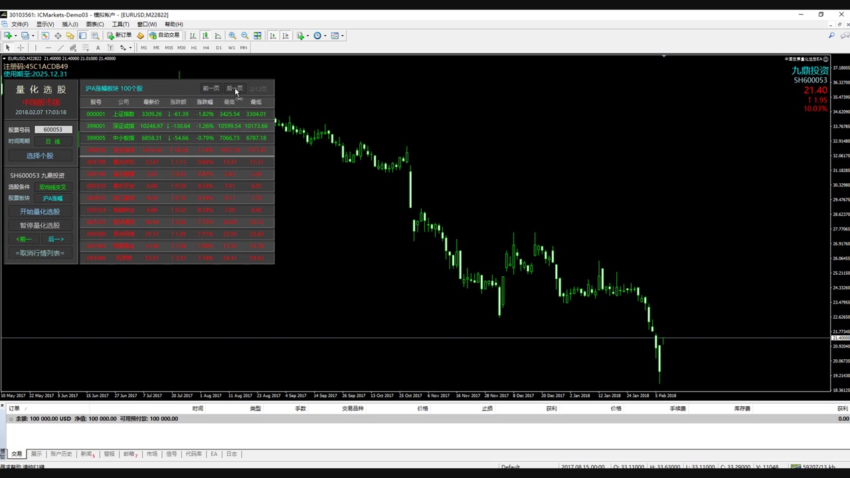Select the H1 timeframe
The height and width of the screenshot is (478, 850).
tap(194, 48)
